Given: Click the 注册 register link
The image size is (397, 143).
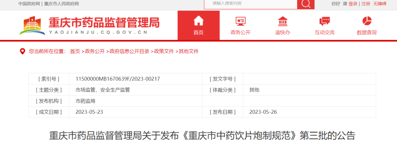Looking at the screenshot, I should pyautogui.click(x=366, y=4).
